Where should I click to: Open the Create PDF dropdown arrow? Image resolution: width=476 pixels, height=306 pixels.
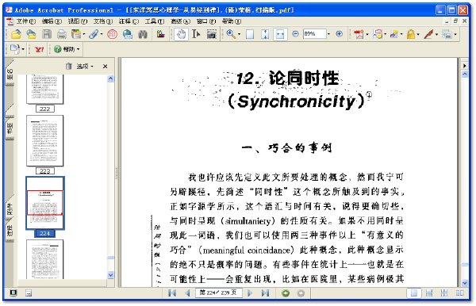click(x=367, y=34)
